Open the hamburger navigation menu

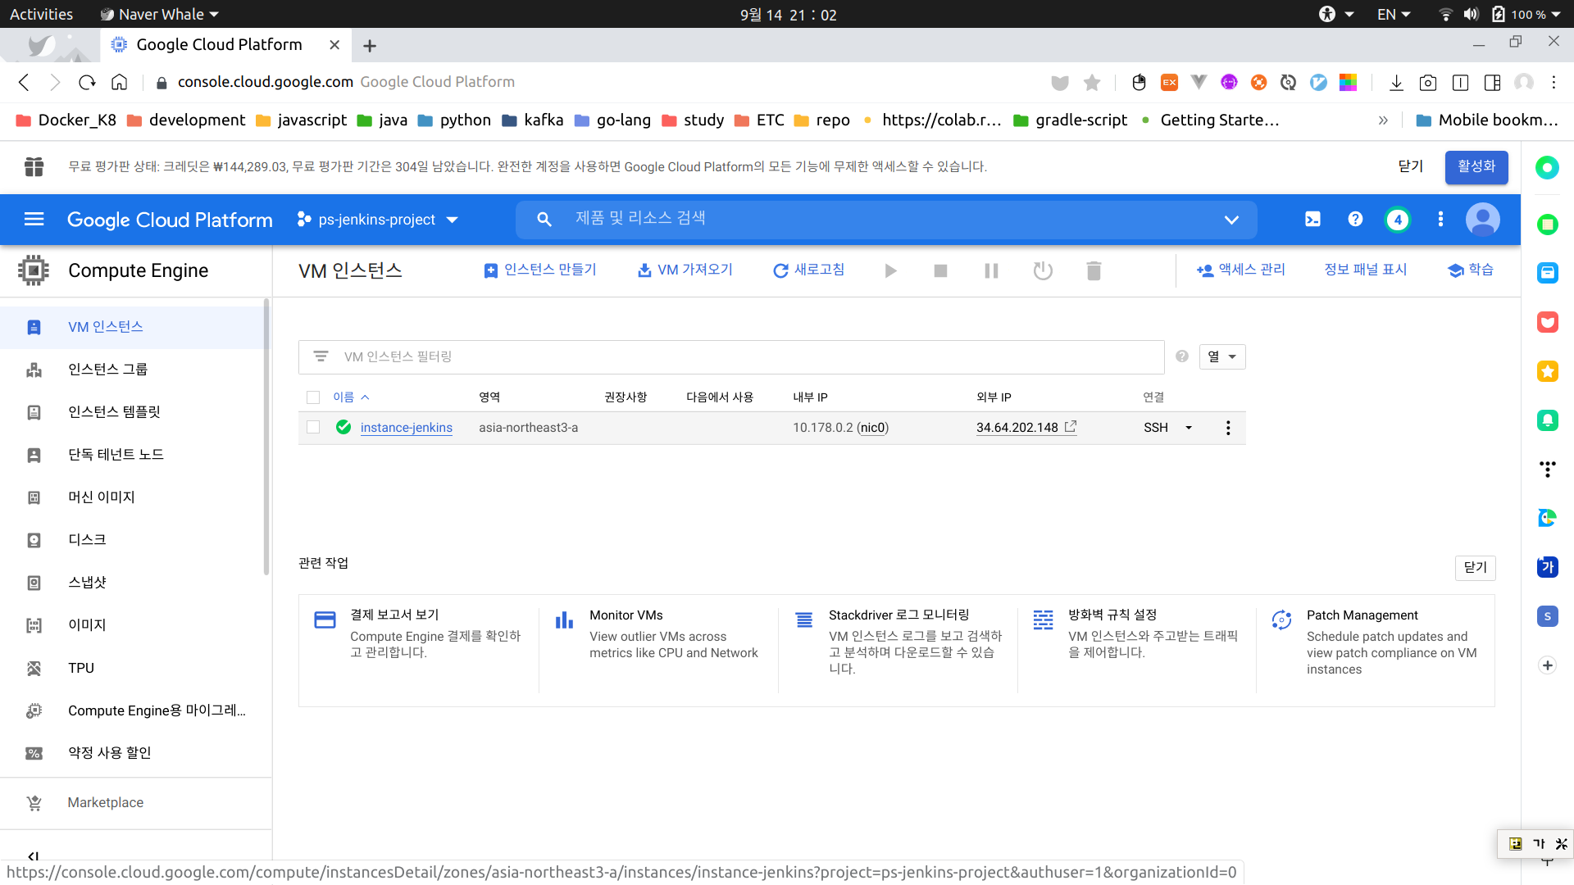tap(34, 219)
